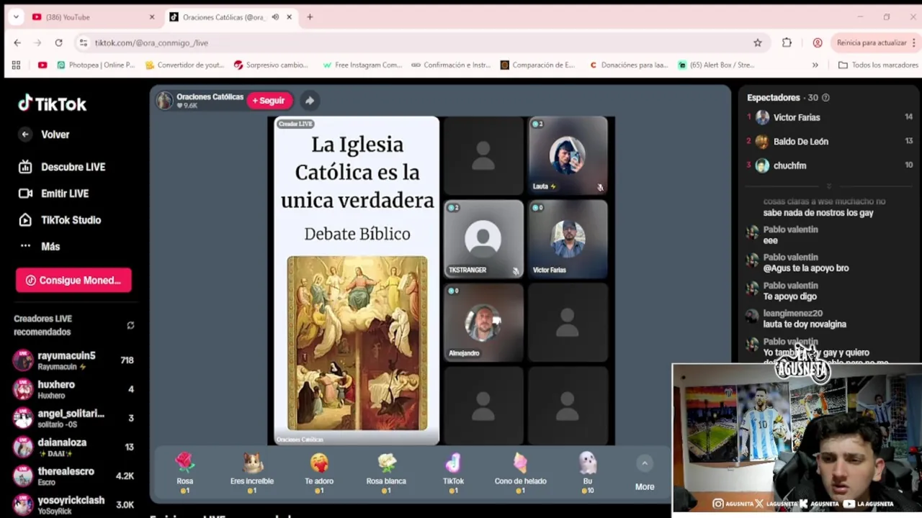Open the Confirmación e Instr bookmark
This screenshot has width=922, height=518.
(451, 65)
